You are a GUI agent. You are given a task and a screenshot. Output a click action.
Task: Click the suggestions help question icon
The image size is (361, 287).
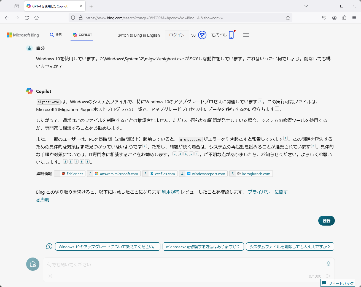[x=49, y=246]
